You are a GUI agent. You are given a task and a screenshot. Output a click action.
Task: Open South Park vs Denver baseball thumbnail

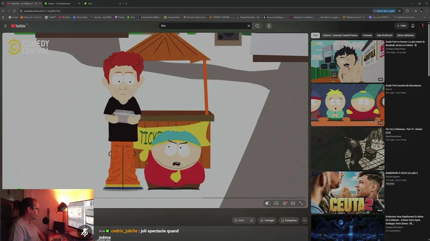(x=347, y=61)
